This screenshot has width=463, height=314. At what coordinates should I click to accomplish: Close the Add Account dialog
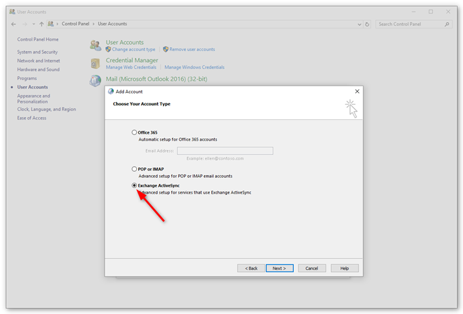point(357,91)
